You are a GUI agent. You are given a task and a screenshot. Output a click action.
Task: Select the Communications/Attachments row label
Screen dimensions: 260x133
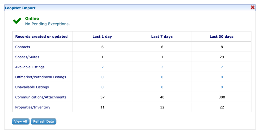coord(41,97)
